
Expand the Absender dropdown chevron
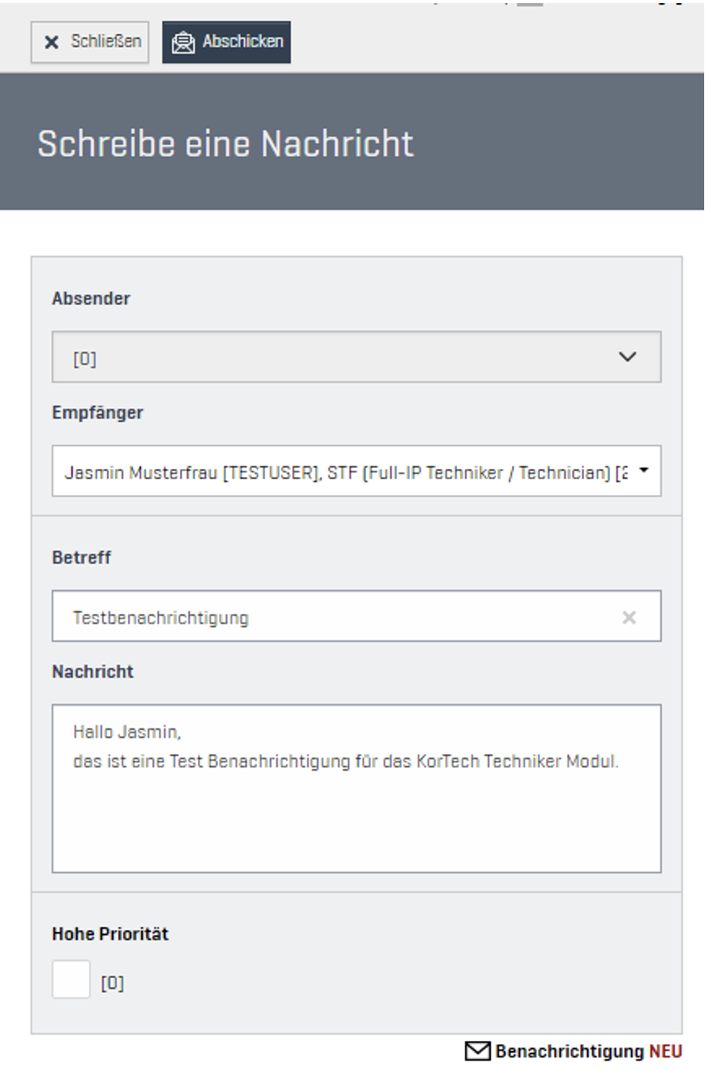[627, 357]
